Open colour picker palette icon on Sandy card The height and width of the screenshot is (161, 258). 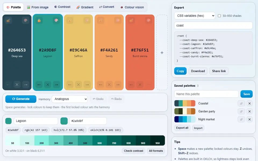point(118,20)
